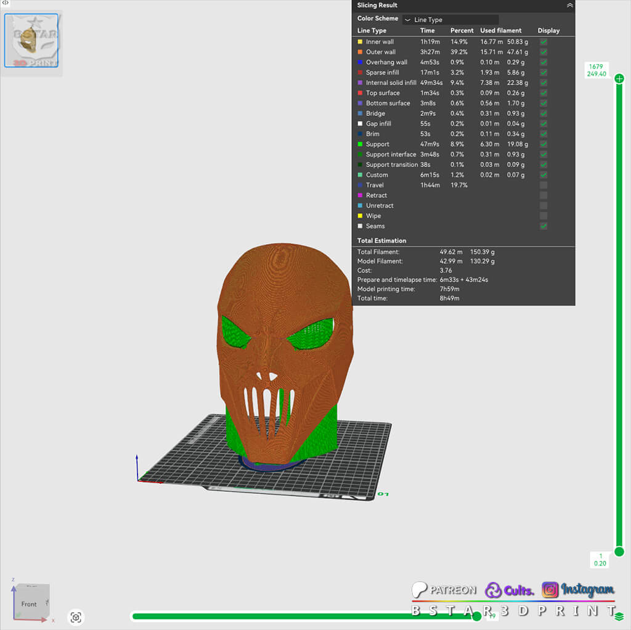This screenshot has height=630, width=631.
Task: Click the top layer slider plus handle
Action: [x=619, y=78]
